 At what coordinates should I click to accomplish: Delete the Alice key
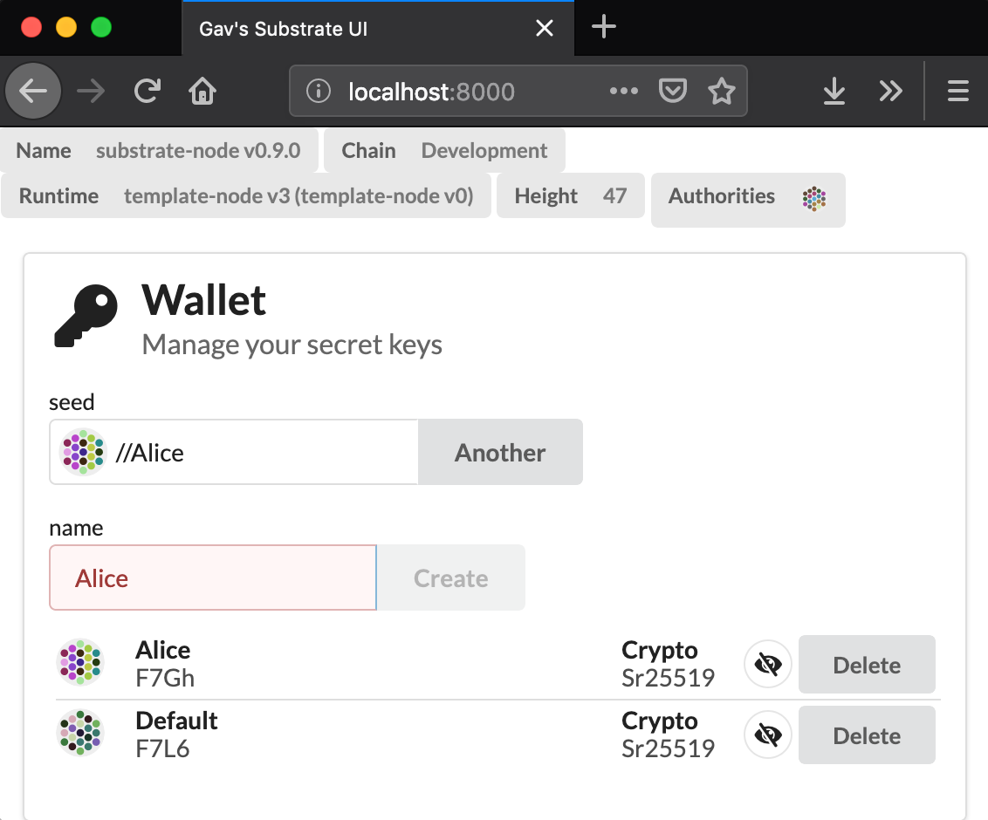tap(867, 665)
